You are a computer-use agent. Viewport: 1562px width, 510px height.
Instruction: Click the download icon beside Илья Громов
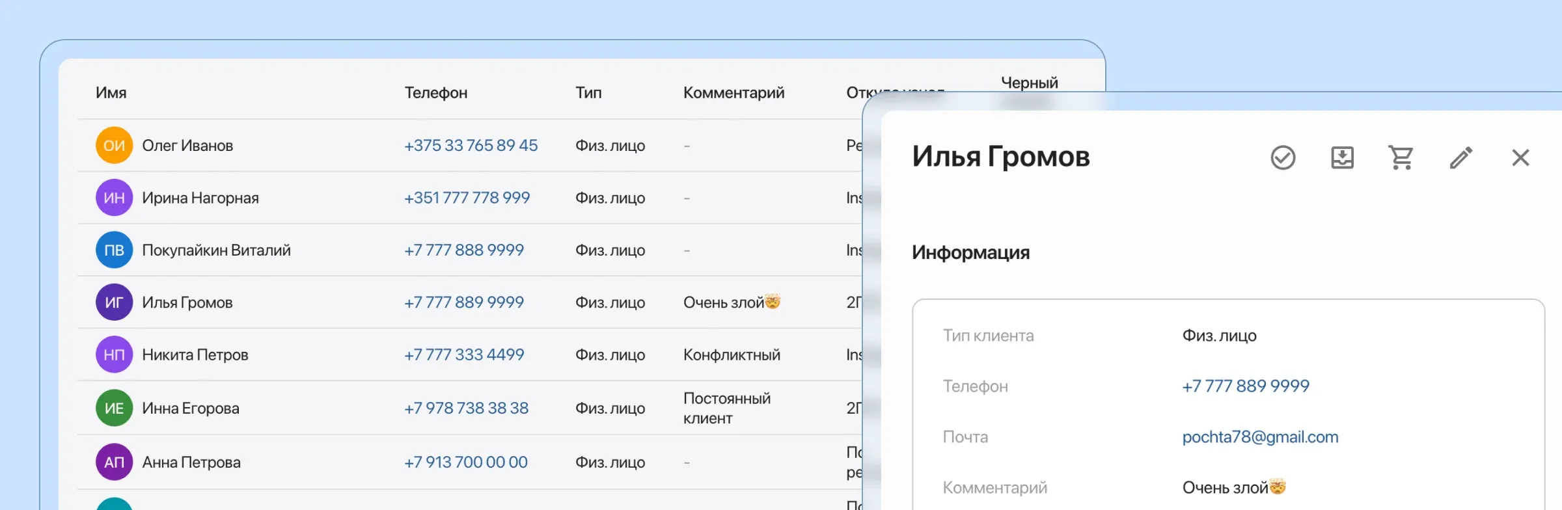1342,157
